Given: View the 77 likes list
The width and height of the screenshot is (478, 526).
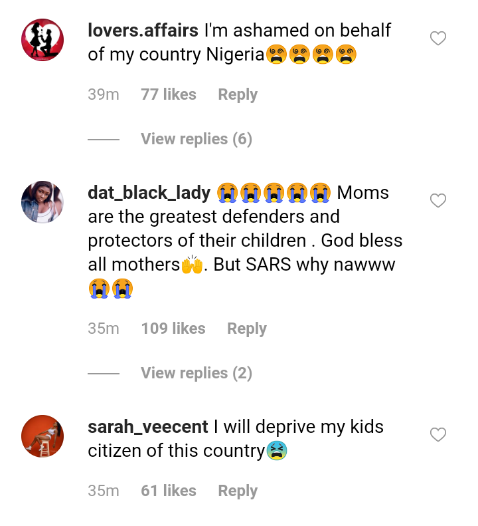Looking at the screenshot, I should coord(169,94).
